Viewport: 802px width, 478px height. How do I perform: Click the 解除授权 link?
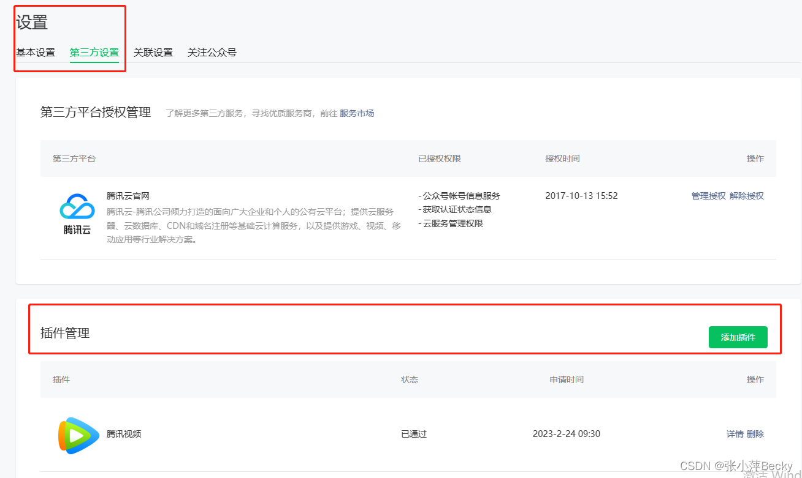(747, 195)
